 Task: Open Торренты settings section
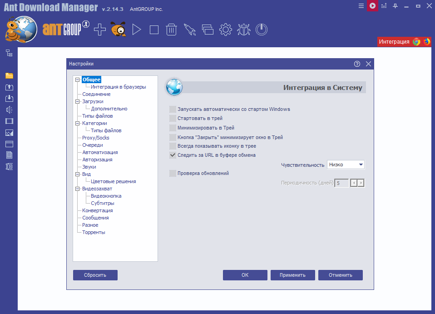[x=94, y=232]
